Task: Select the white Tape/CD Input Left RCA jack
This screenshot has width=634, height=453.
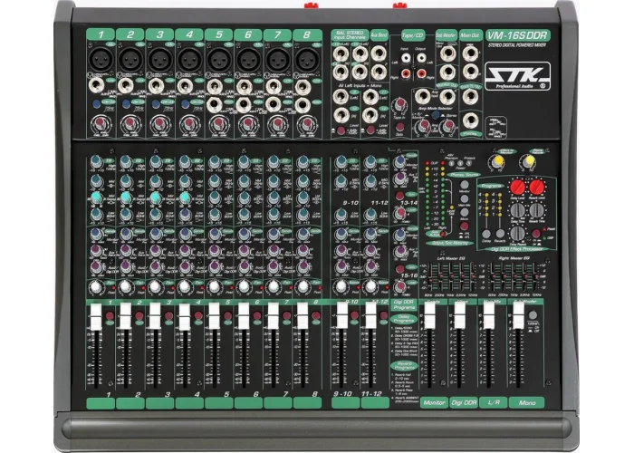Action: [x=406, y=58]
